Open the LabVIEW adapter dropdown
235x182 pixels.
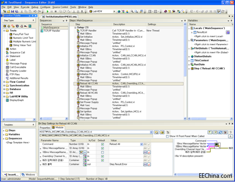pos(114,12)
